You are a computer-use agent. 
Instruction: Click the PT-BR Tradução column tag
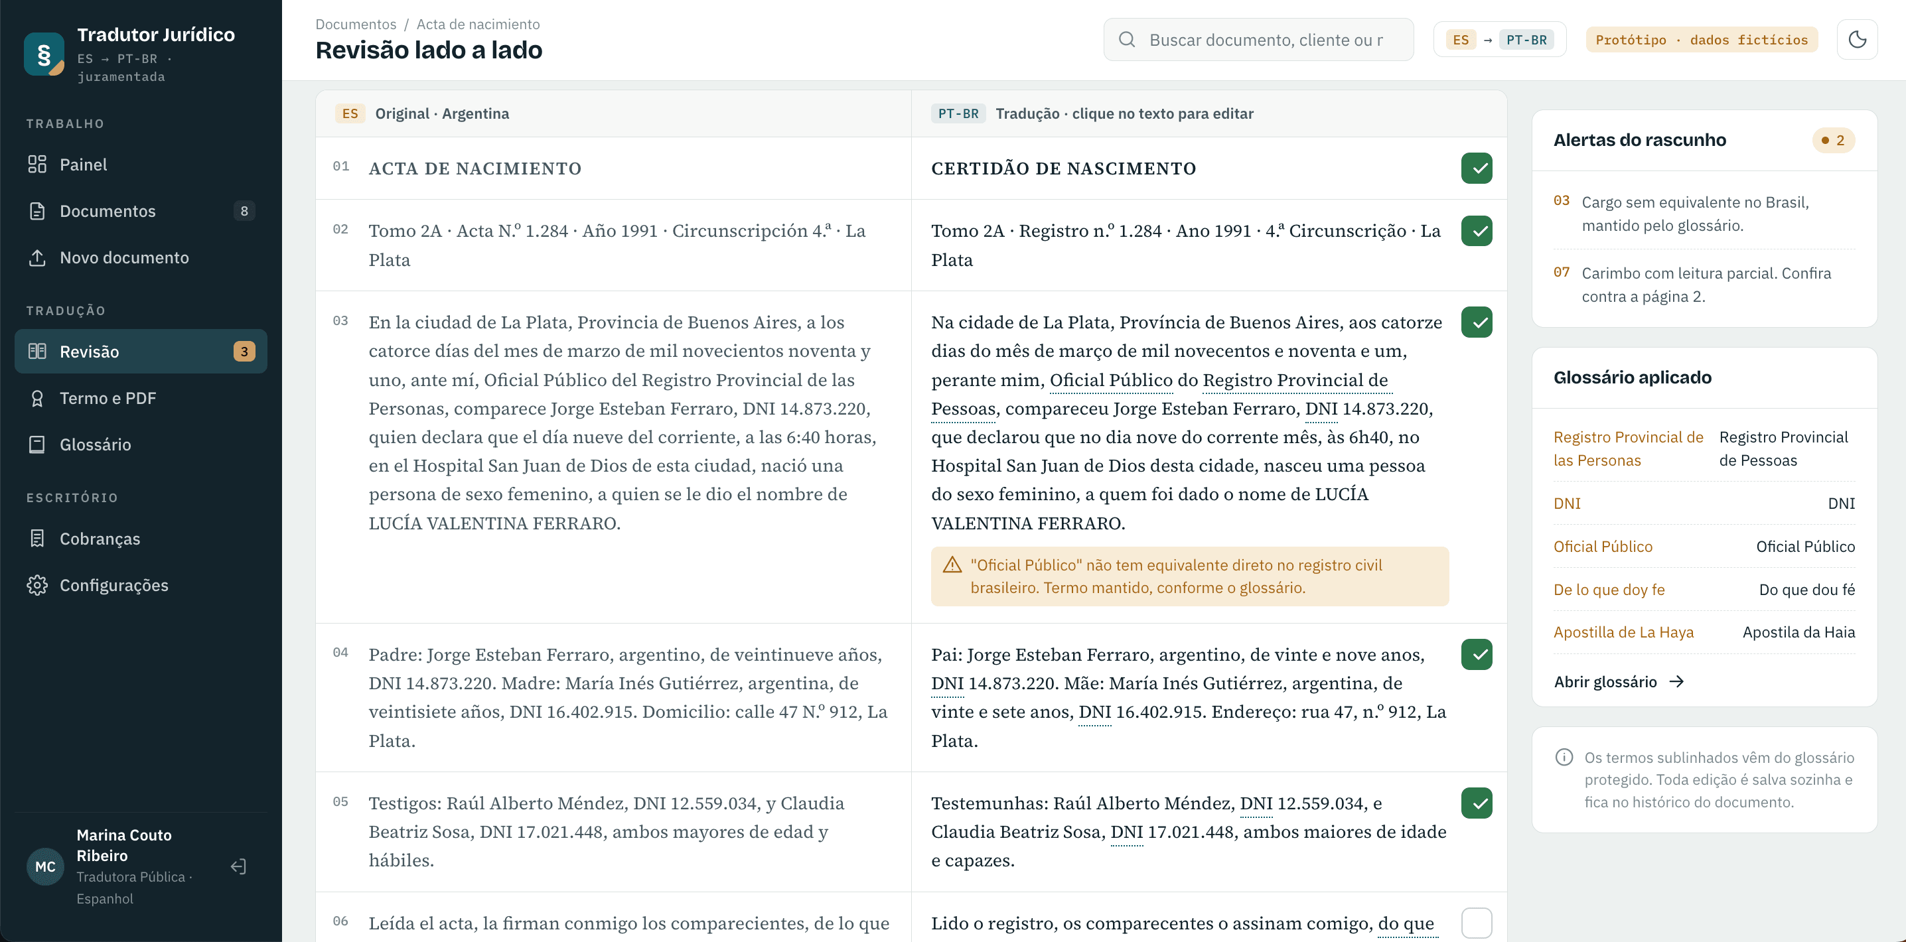pos(958,113)
